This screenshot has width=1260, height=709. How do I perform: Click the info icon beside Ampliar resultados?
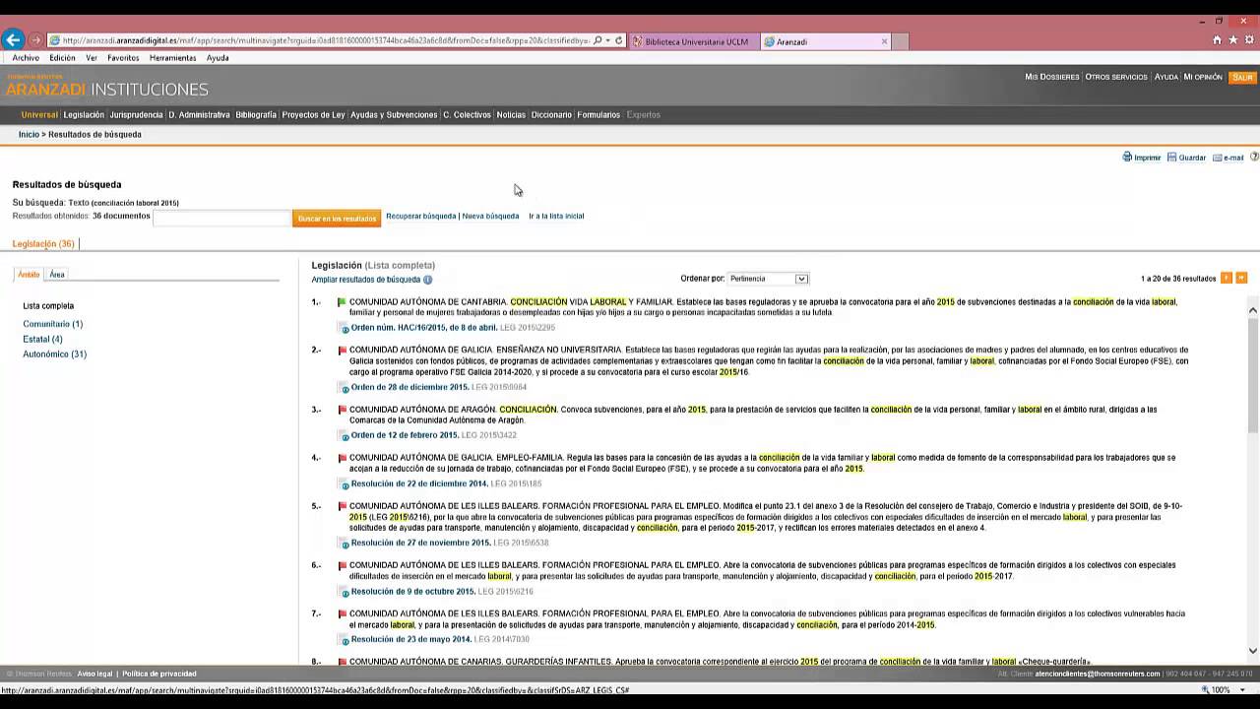pyautogui.click(x=427, y=280)
